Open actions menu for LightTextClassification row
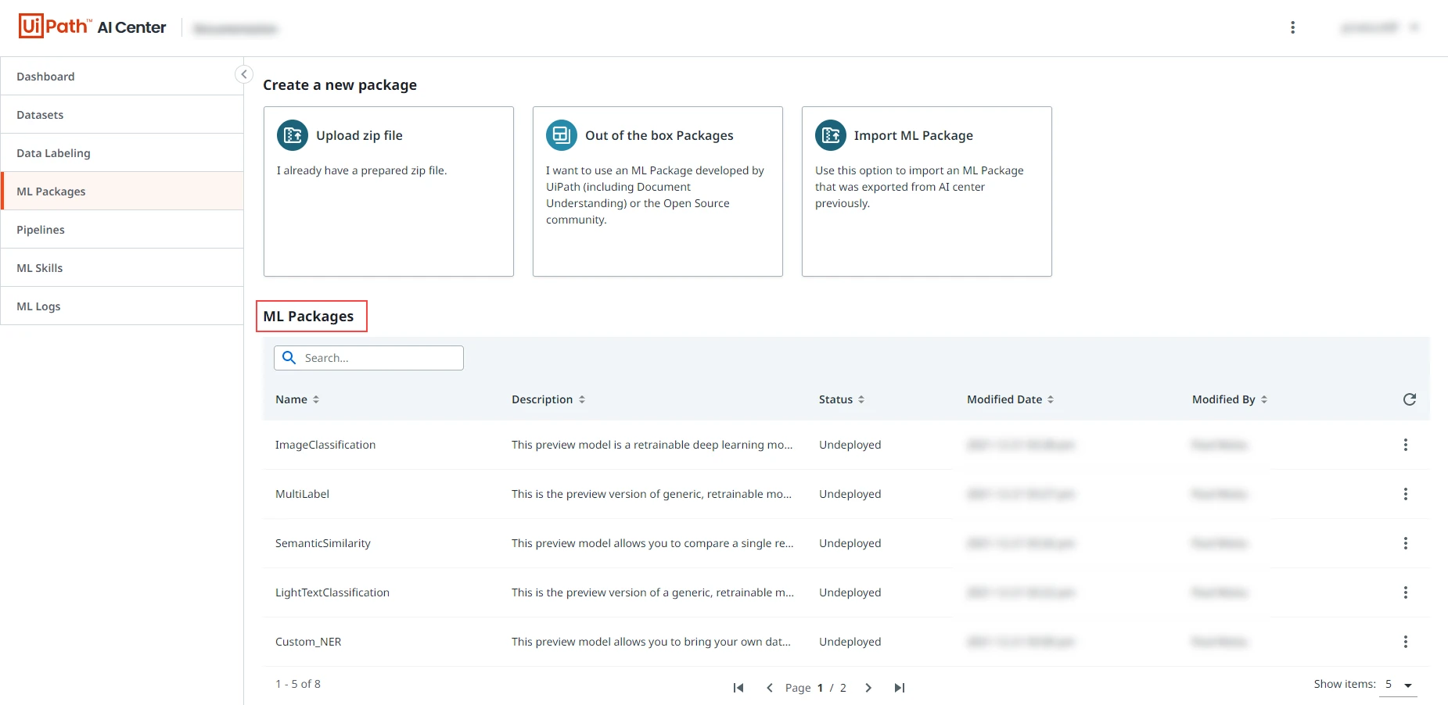Screen dimensions: 1448x705 [x=1406, y=592]
